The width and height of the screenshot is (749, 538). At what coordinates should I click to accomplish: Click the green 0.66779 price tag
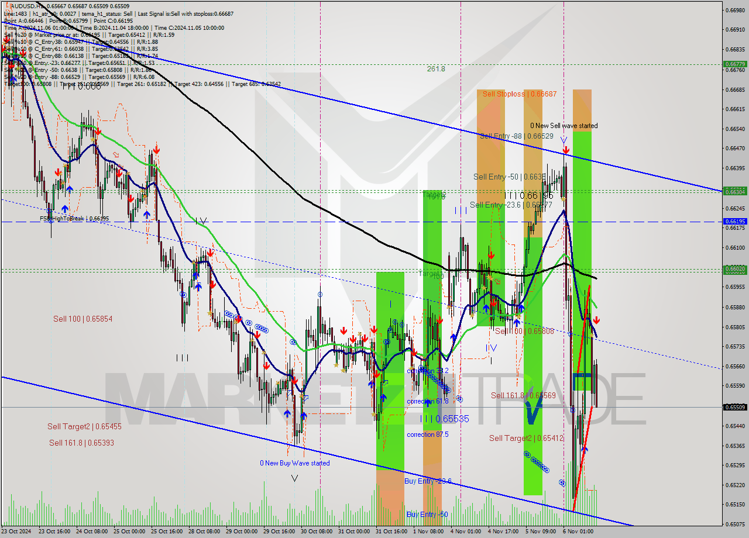click(735, 64)
